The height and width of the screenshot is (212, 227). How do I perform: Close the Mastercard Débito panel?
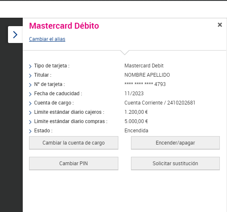point(219,25)
